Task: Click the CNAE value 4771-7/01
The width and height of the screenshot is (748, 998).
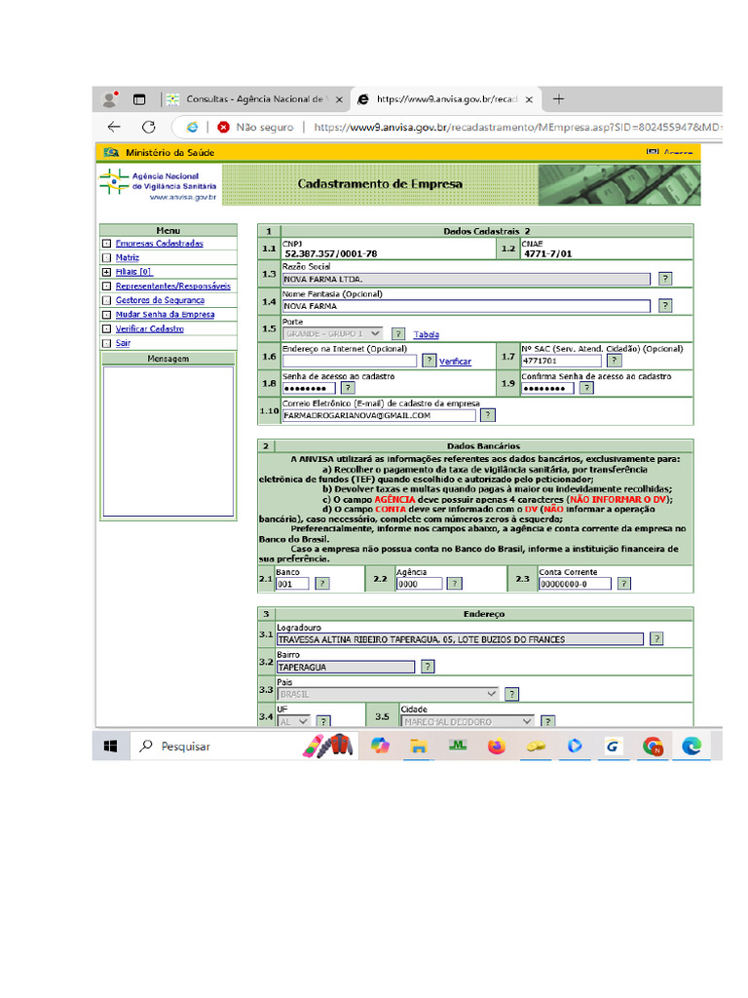Action: 547,254
